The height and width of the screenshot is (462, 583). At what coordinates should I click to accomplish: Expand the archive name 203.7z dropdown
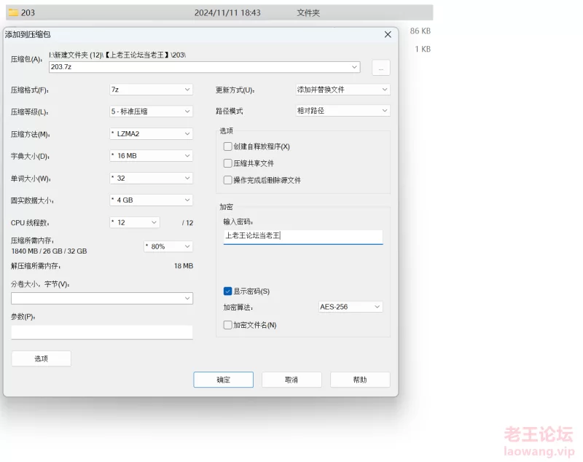354,67
